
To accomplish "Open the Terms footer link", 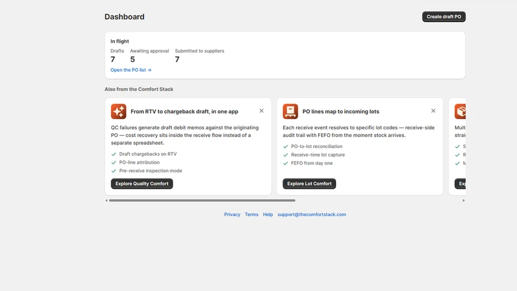I will (251, 215).
